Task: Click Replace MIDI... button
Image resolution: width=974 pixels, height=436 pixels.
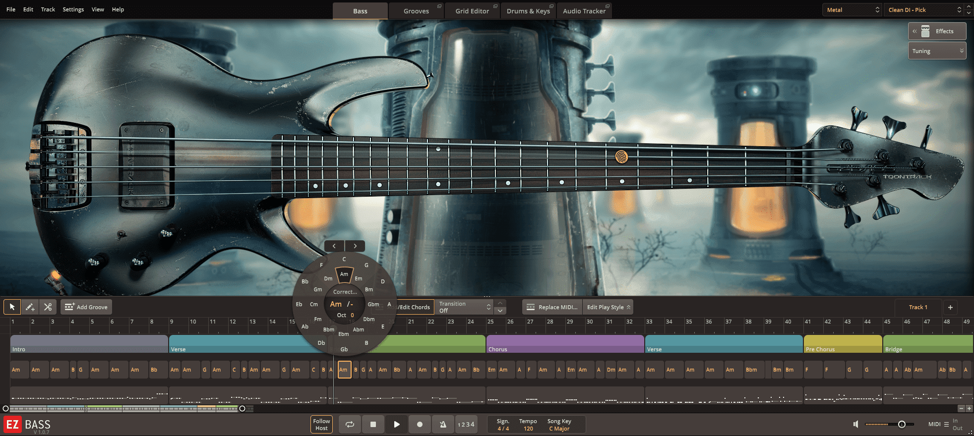Action: (552, 307)
